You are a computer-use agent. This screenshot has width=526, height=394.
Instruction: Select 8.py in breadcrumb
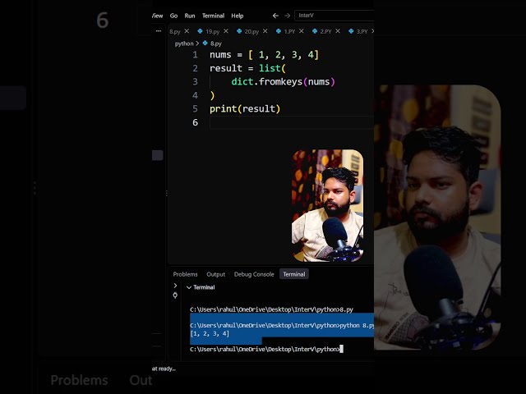pos(216,44)
